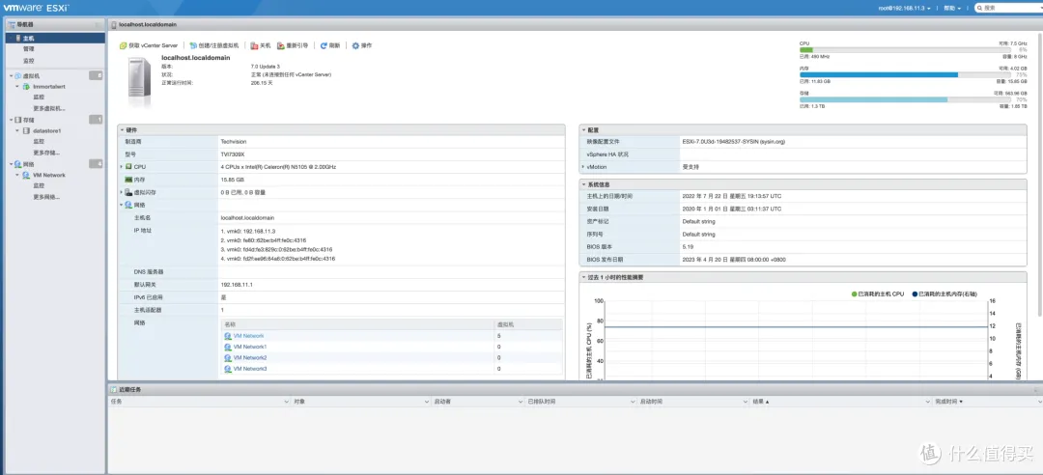Screen dimensions: 1043x475
Task: Open the 操作 gear actions menu
Action: click(355, 45)
